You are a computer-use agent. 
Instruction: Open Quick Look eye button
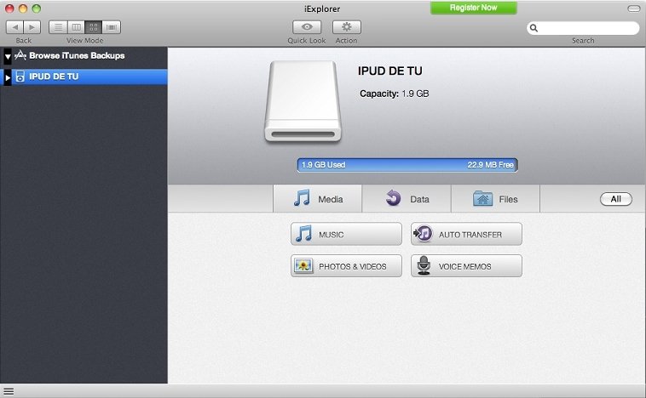tap(307, 27)
